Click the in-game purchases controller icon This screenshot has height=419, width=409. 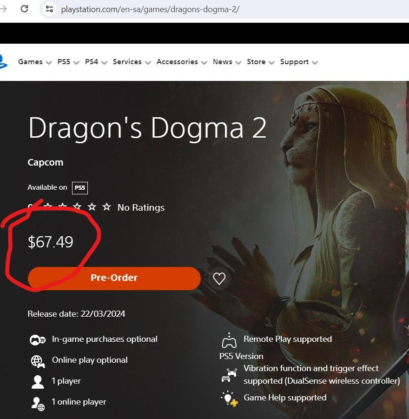37,340
